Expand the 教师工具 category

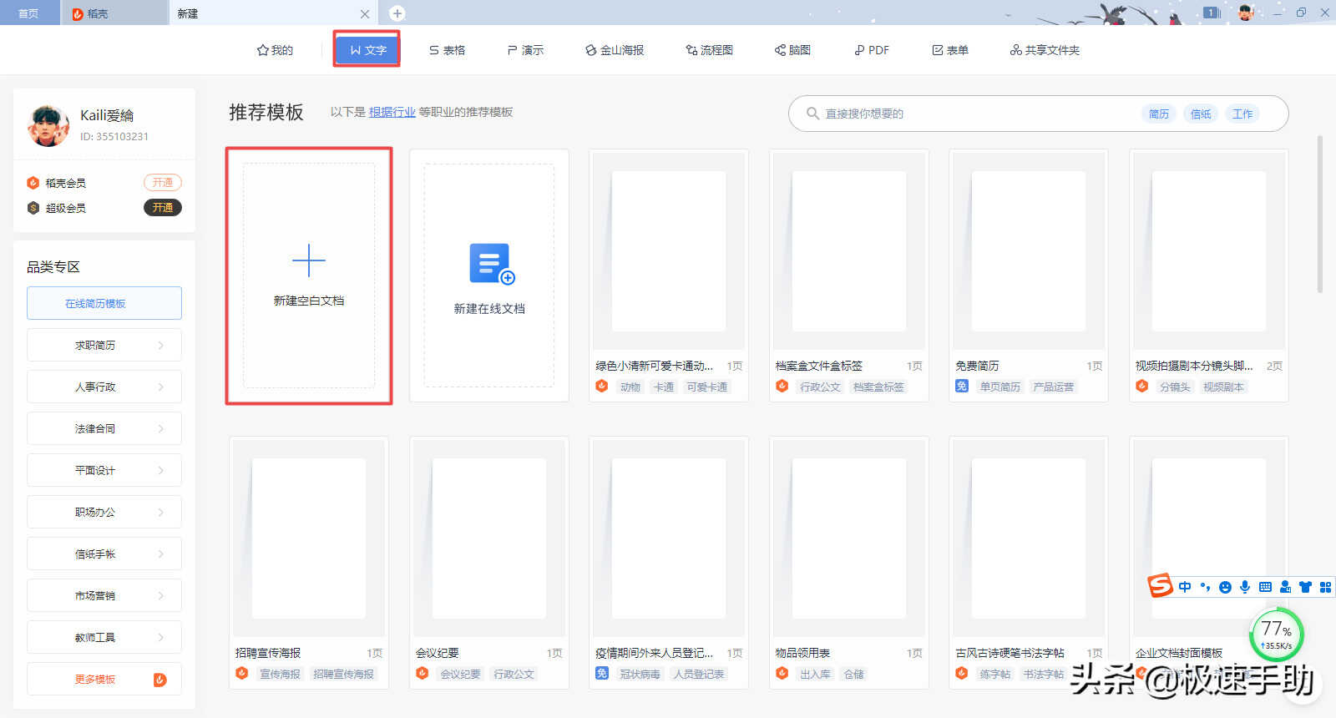click(x=104, y=637)
